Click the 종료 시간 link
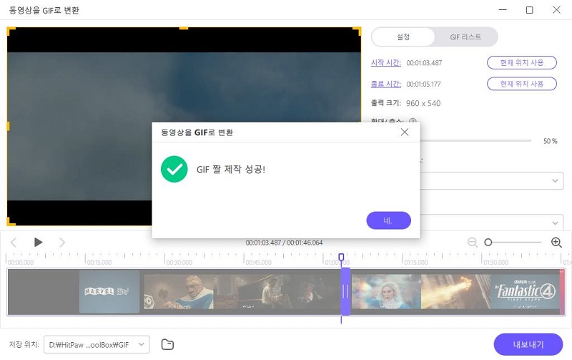 click(385, 84)
